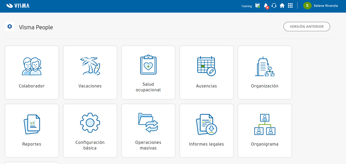Open the Organización label

click(x=265, y=86)
